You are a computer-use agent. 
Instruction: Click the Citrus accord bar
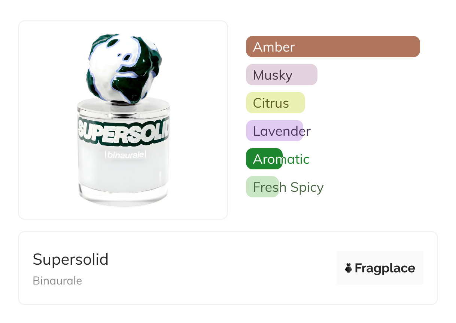pyautogui.click(x=276, y=103)
